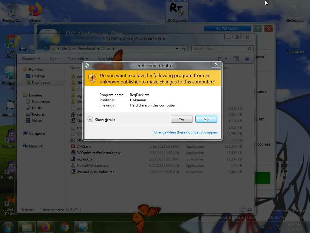
Task: Click Search Virus input field
Action: click(219, 49)
